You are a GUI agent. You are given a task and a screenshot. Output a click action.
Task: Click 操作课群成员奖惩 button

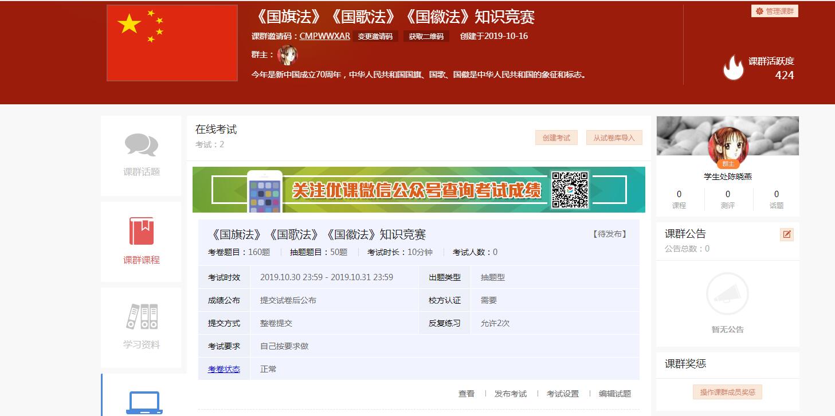point(727,392)
